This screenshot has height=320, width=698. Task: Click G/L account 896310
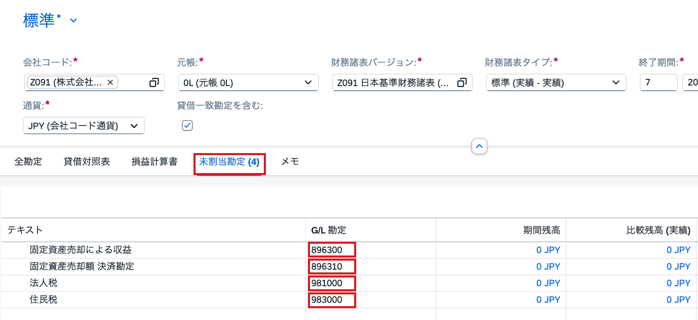326,266
